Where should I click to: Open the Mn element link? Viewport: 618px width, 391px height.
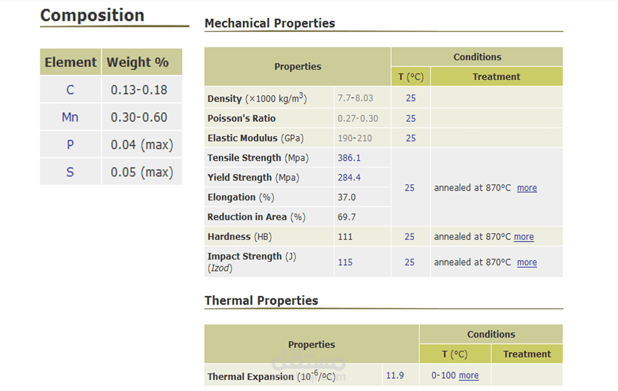point(70,117)
